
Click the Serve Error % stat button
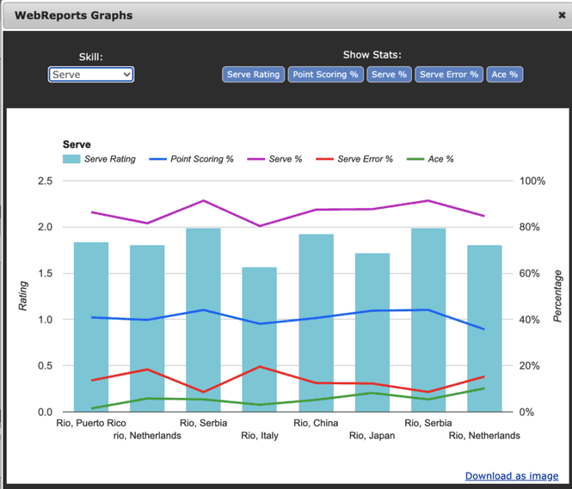coord(449,75)
